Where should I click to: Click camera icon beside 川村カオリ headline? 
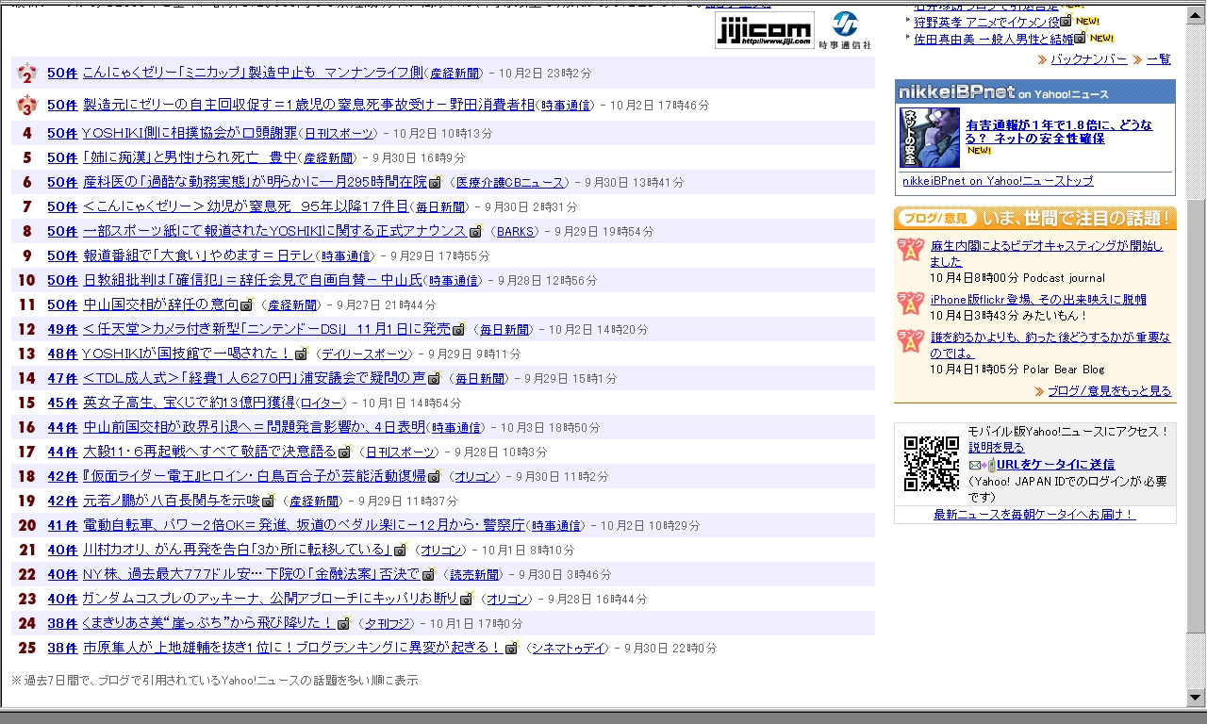tap(399, 550)
